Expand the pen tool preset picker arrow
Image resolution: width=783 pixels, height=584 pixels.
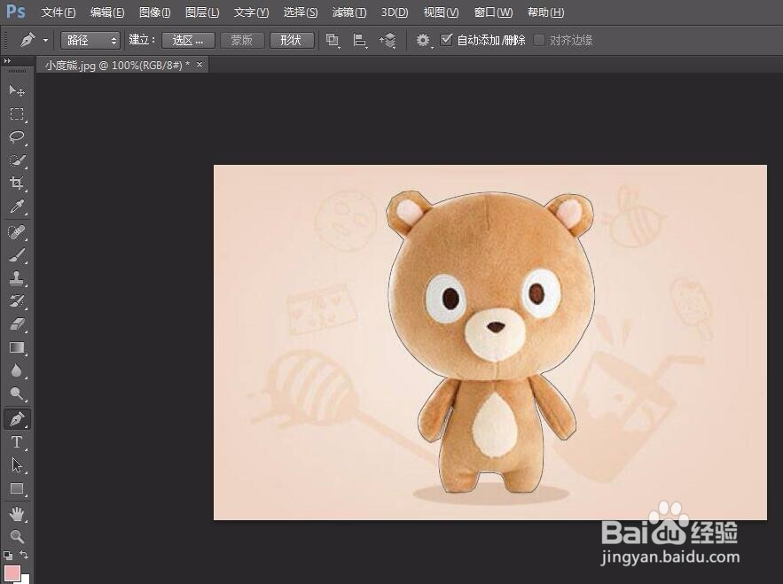(x=45, y=41)
